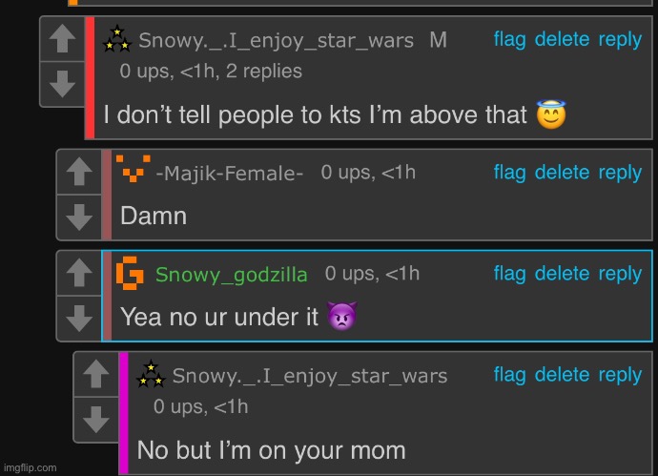Viewport: 658px width, 476px height.
Task: Reply to the top Snowy star wars comment
Action: coord(620,40)
